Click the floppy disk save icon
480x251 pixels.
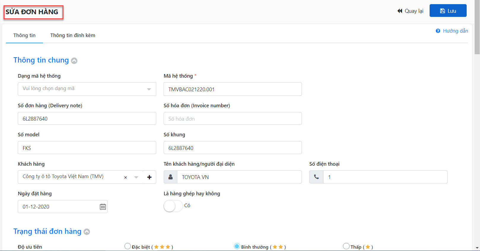(x=442, y=11)
